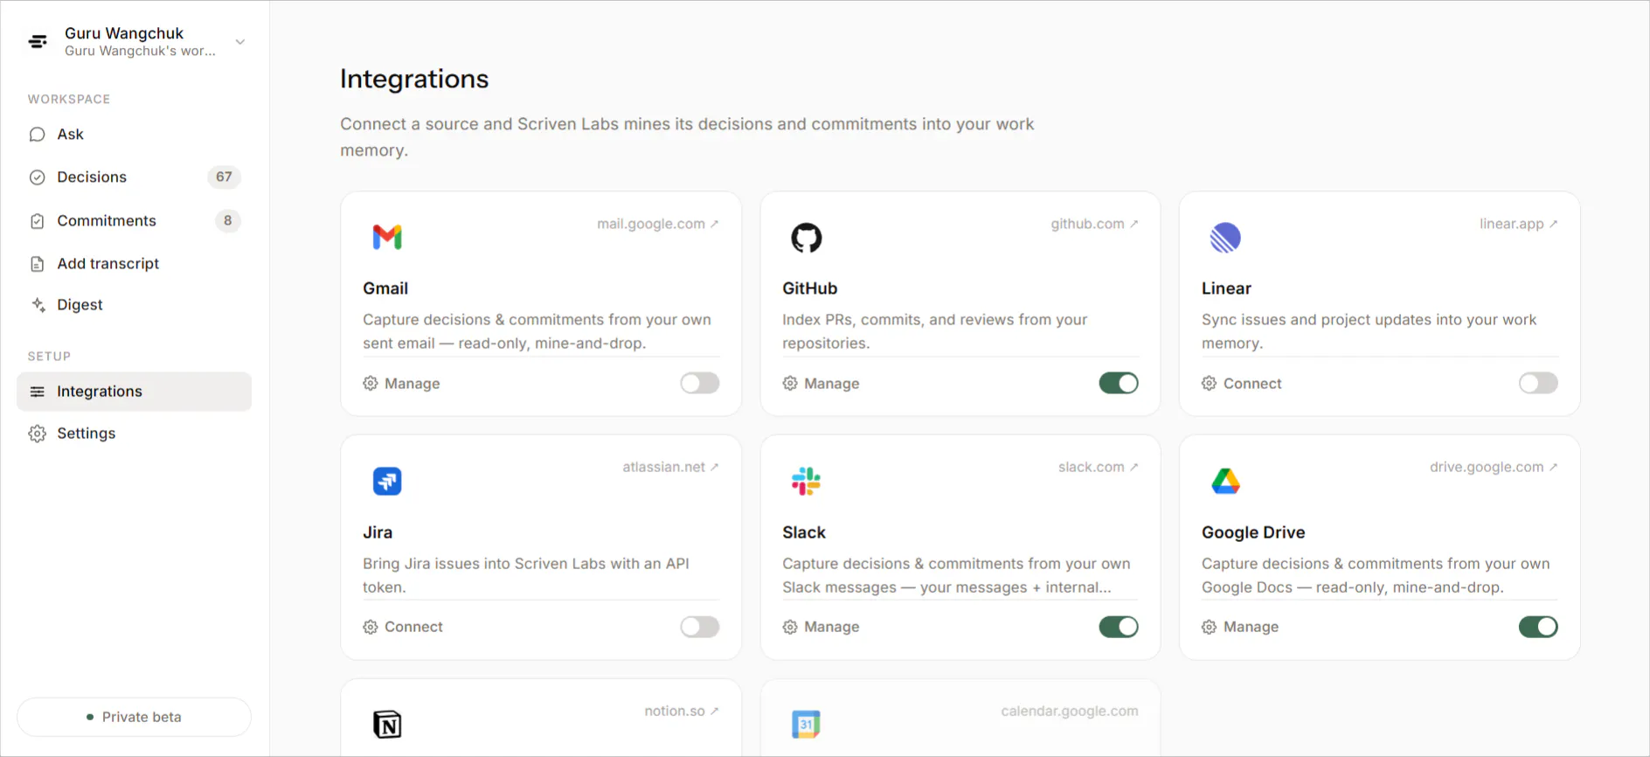Click the Gmail logo icon

tap(387, 237)
